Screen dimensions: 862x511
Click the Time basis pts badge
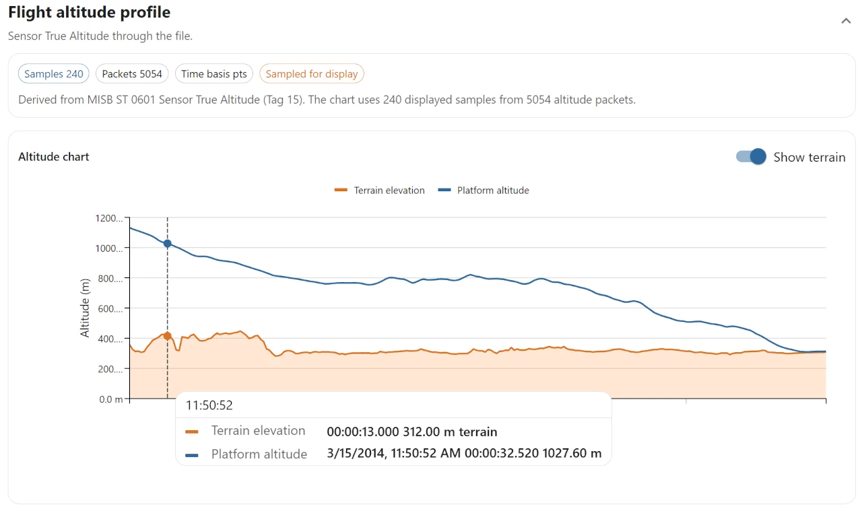(213, 73)
